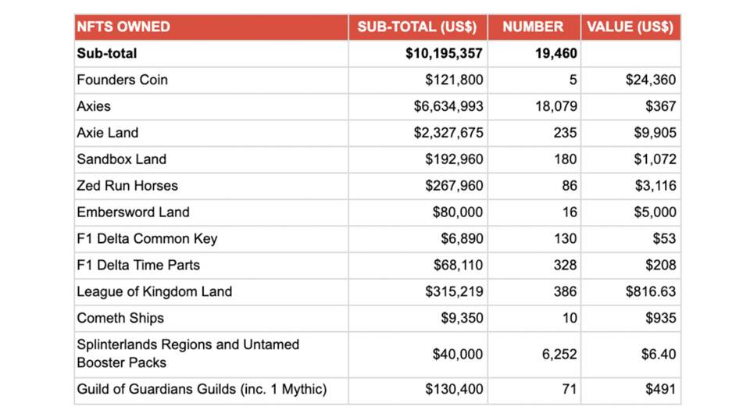
Task: Click Splinterlands Regions and Untamed Booster Packs
Action: pyautogui.click(x=188, y=353)
